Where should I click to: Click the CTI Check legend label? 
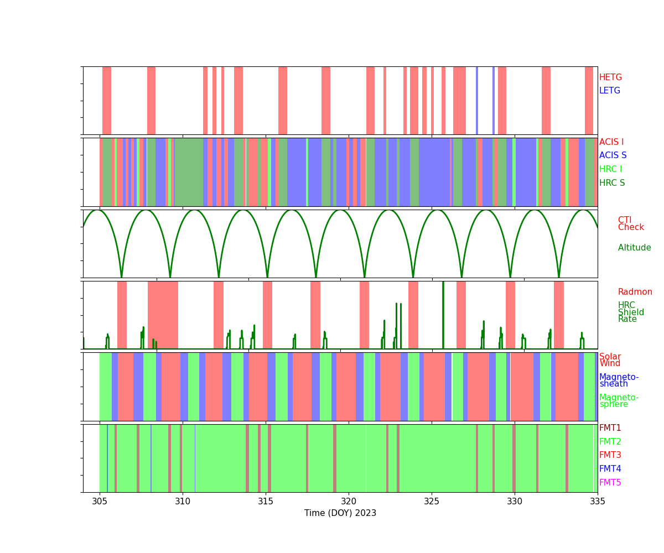(631, 224)
